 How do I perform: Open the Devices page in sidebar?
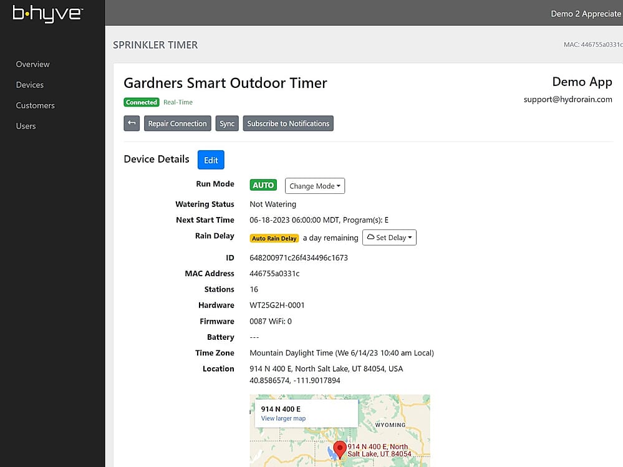(30, 85)
